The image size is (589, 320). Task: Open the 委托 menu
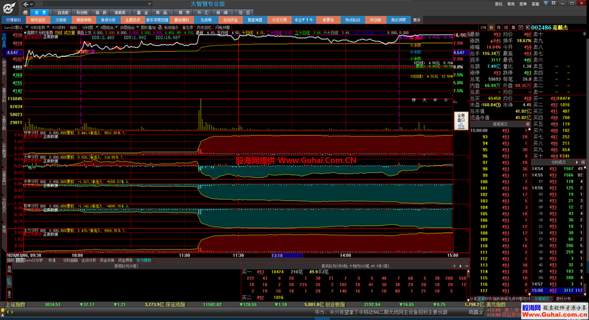point(499,4)
